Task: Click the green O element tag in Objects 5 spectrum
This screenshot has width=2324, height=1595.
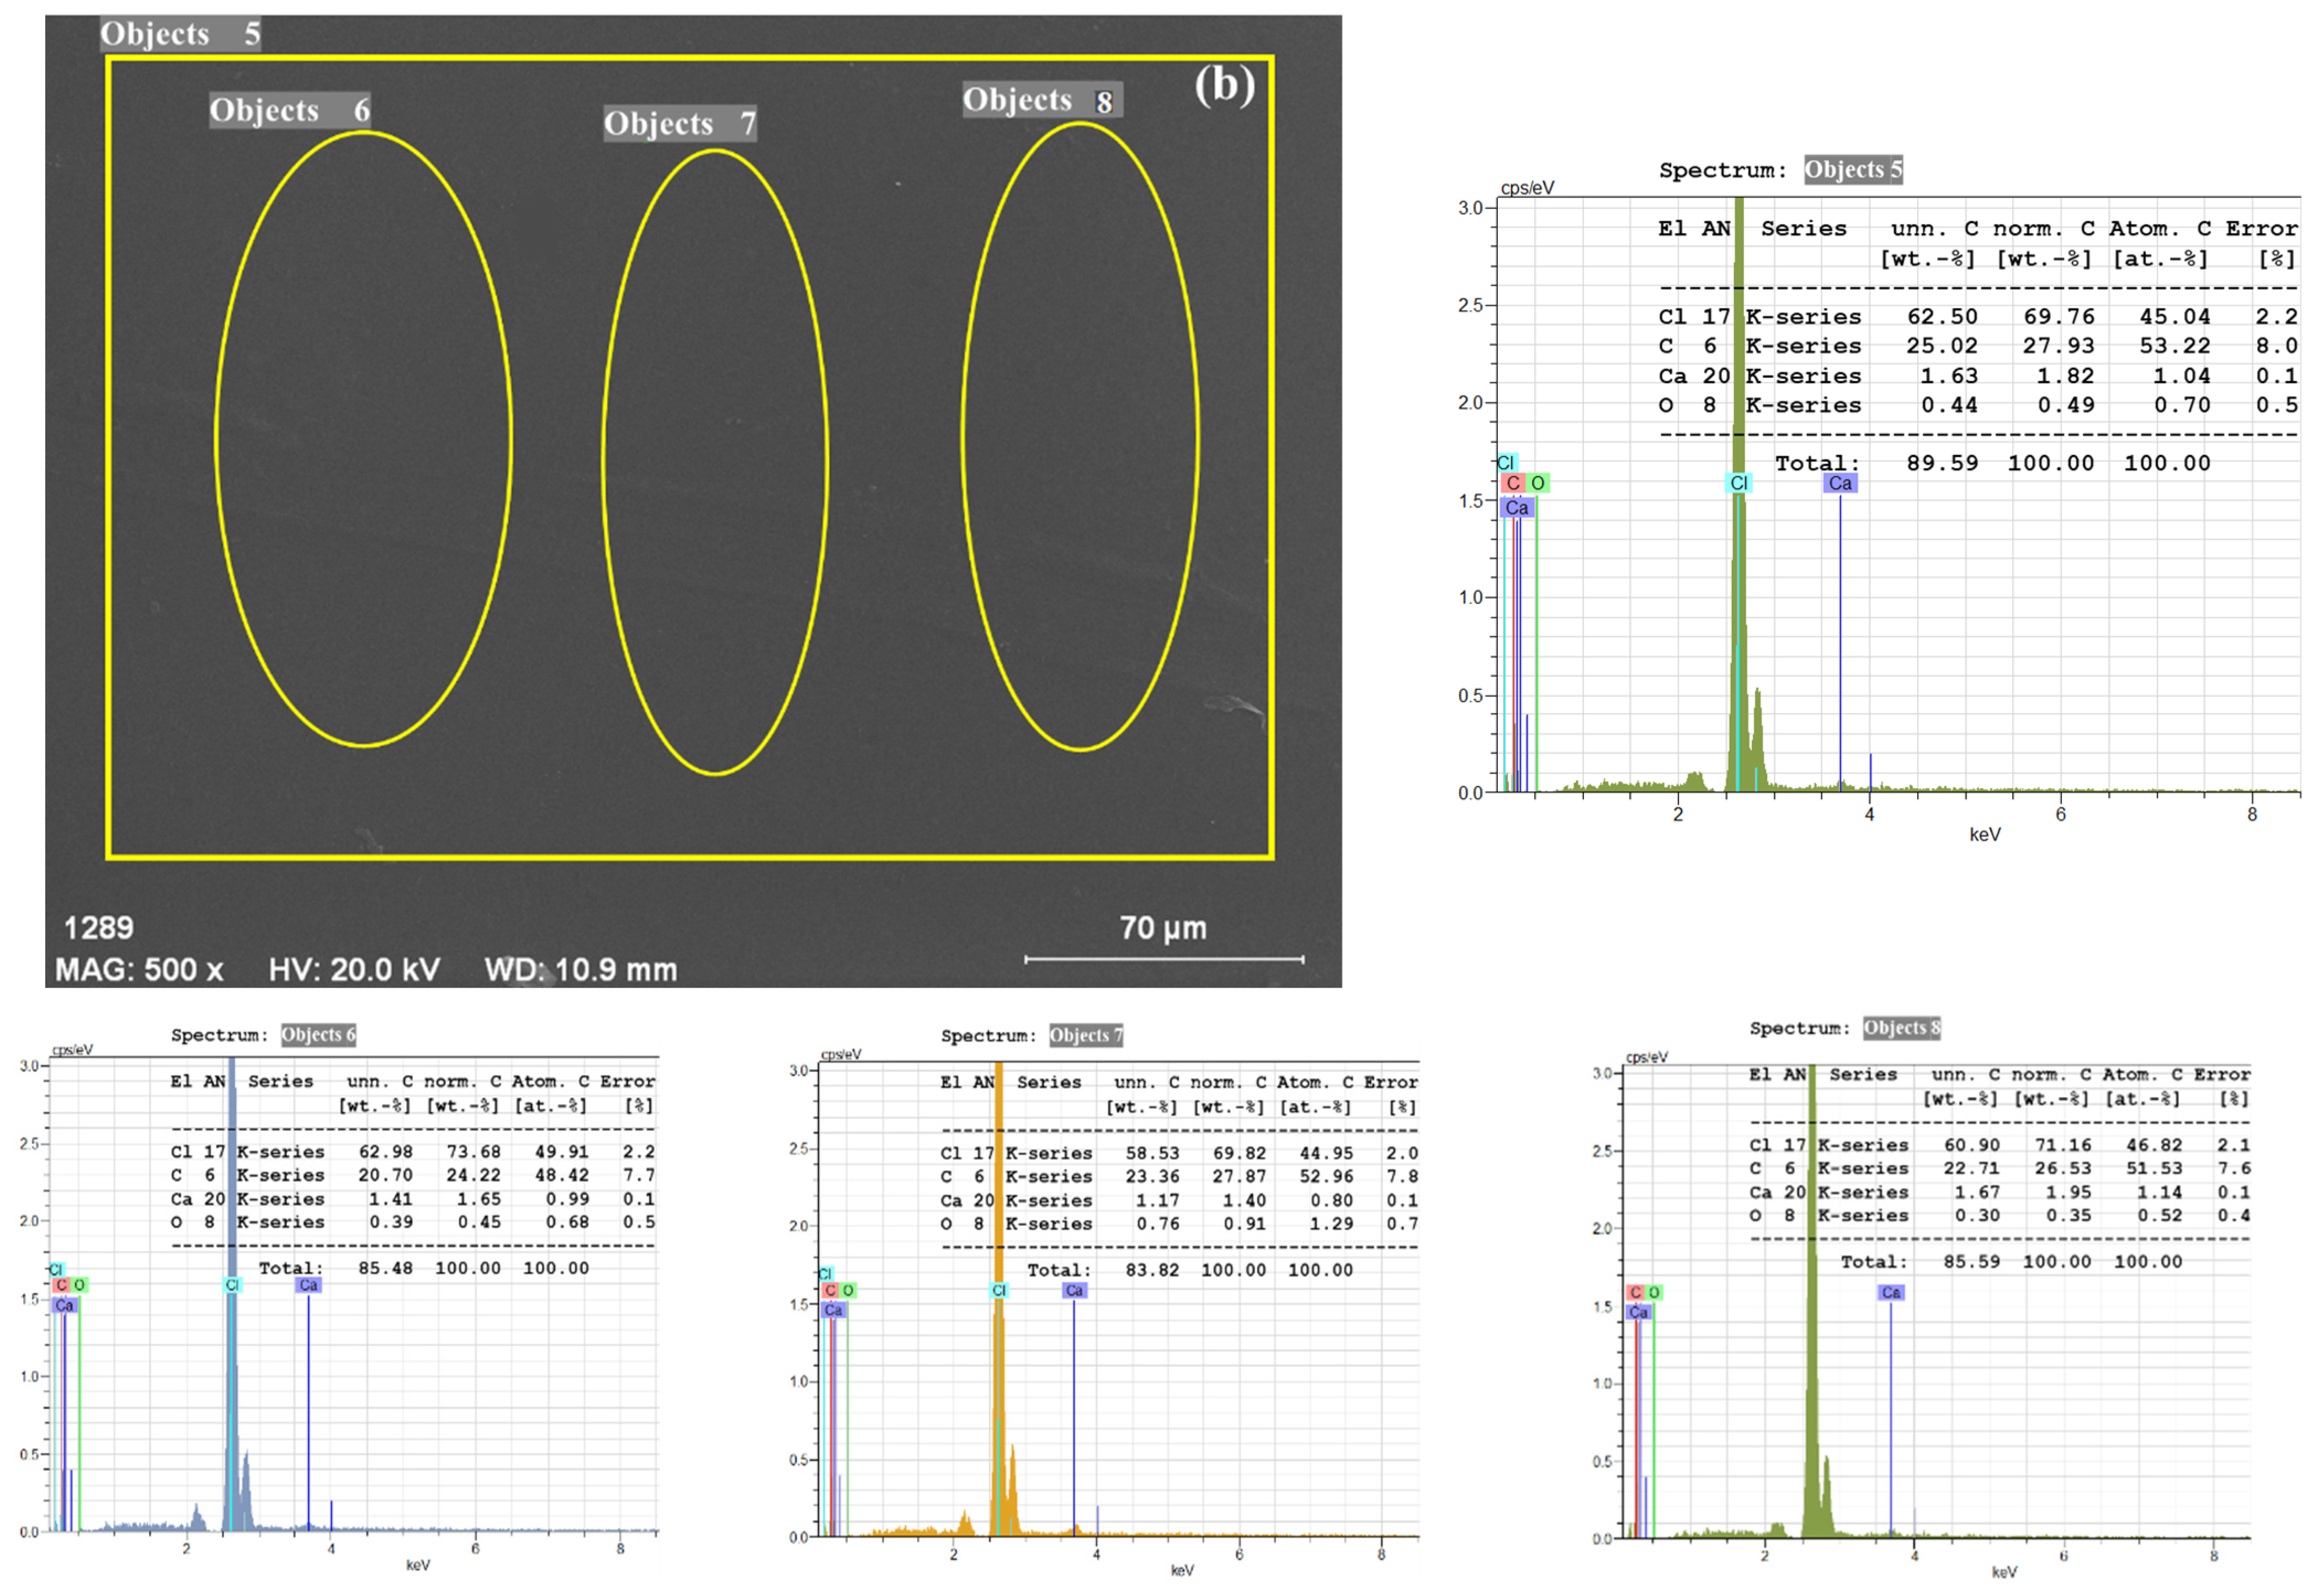Action: 1538,484
